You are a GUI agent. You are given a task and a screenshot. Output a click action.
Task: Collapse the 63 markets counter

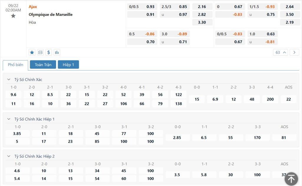tap(281, 52)
